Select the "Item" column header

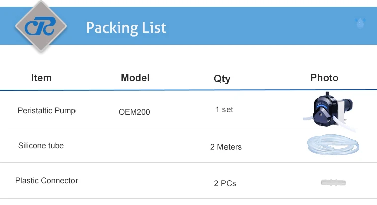pos(41,78)
